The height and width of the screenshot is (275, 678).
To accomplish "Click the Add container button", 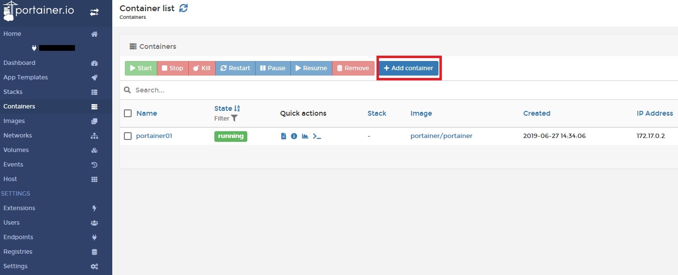I will 409,68.
